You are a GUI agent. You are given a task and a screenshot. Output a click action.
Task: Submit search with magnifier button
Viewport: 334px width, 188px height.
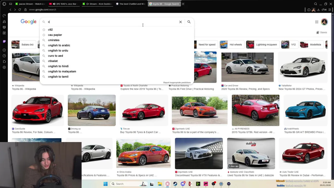(x=189, y=22)
